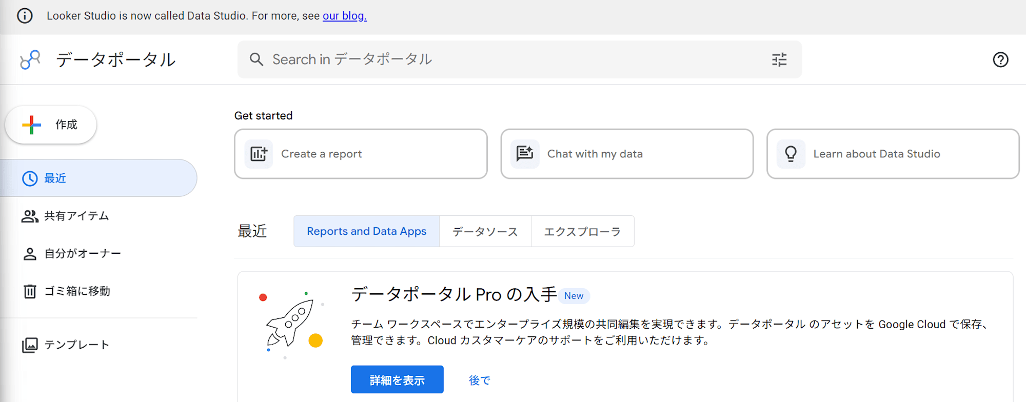Click the magnifier search icon
Viewport: 1026px width, 402px height.
pyautogui.click(x=256, y=59)
